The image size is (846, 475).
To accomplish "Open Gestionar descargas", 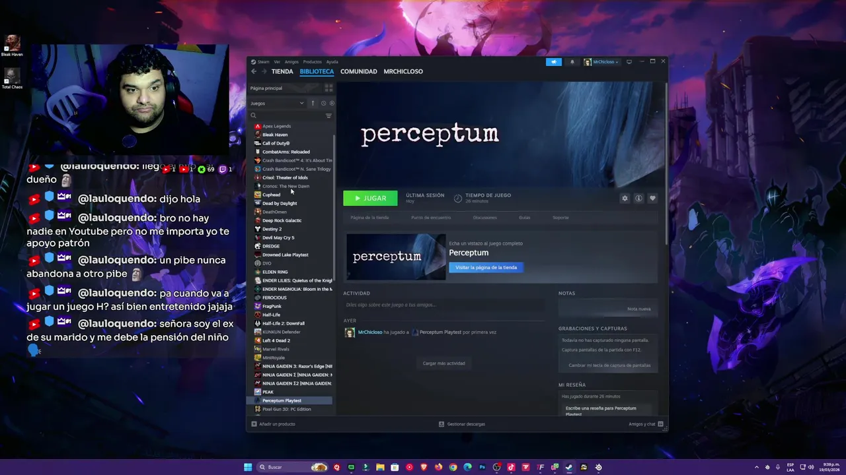I will click(x=462, y=424).
